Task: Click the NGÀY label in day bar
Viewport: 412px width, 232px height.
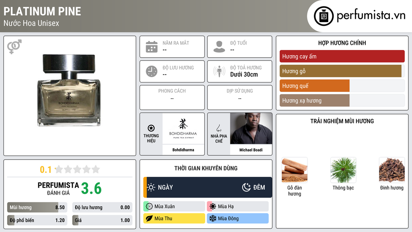Action: (165, 187)
